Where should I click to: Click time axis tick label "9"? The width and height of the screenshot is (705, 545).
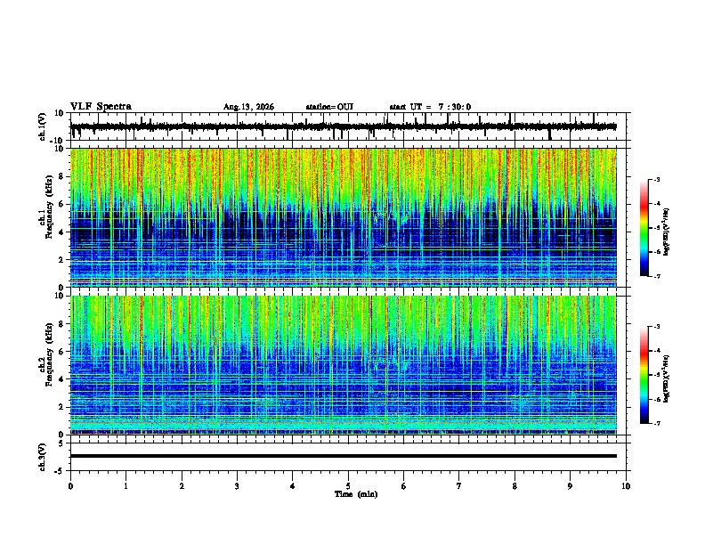pyautogui.click(x=570, y=486)
